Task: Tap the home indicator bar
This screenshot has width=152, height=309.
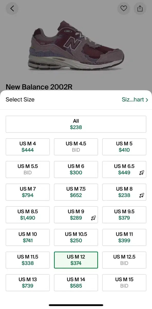Action: pos(76,305)
